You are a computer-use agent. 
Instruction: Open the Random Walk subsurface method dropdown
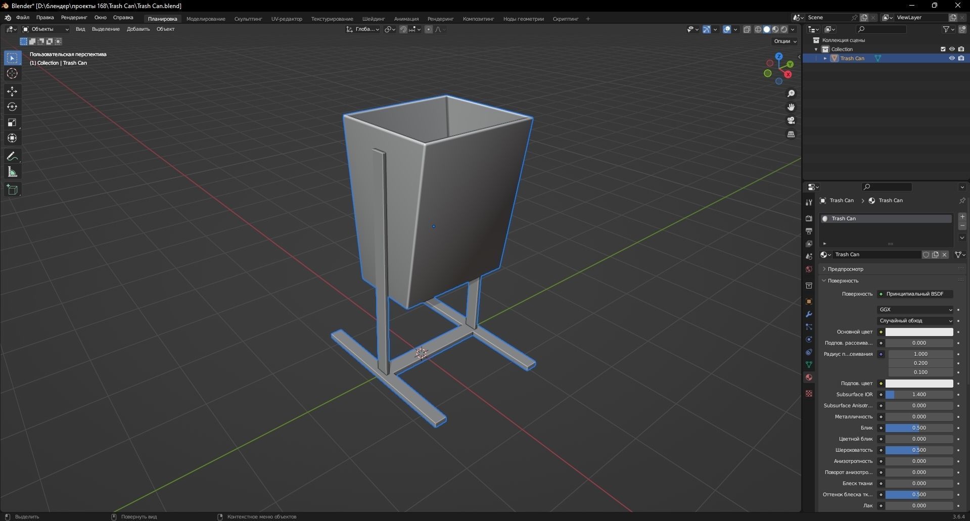point(915,320)
